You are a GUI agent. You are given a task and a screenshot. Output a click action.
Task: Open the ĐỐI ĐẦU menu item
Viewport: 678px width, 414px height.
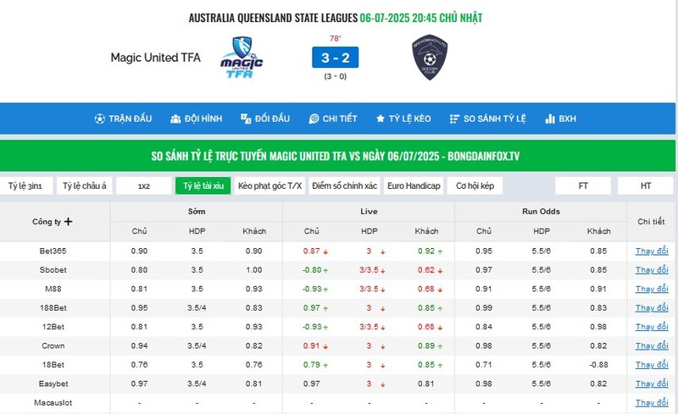click(265, 119)
